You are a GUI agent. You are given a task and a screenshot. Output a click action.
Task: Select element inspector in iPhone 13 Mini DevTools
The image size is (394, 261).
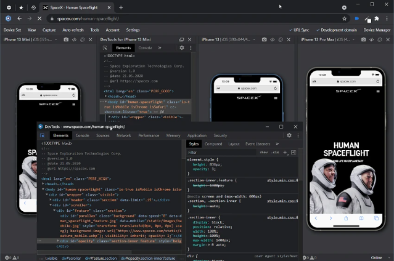105,47
